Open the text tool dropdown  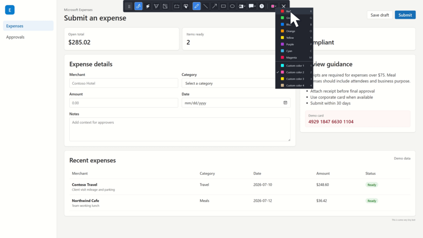[242, 6]
